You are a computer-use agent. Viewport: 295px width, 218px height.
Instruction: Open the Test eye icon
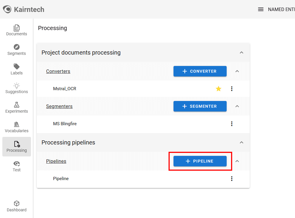coord(17,164)
